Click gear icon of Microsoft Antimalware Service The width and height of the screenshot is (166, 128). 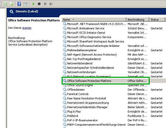pyautogui.click(x=65, y=28)
